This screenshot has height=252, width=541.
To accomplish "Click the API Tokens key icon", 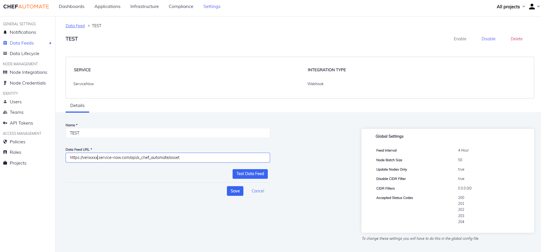I will 5,123.
